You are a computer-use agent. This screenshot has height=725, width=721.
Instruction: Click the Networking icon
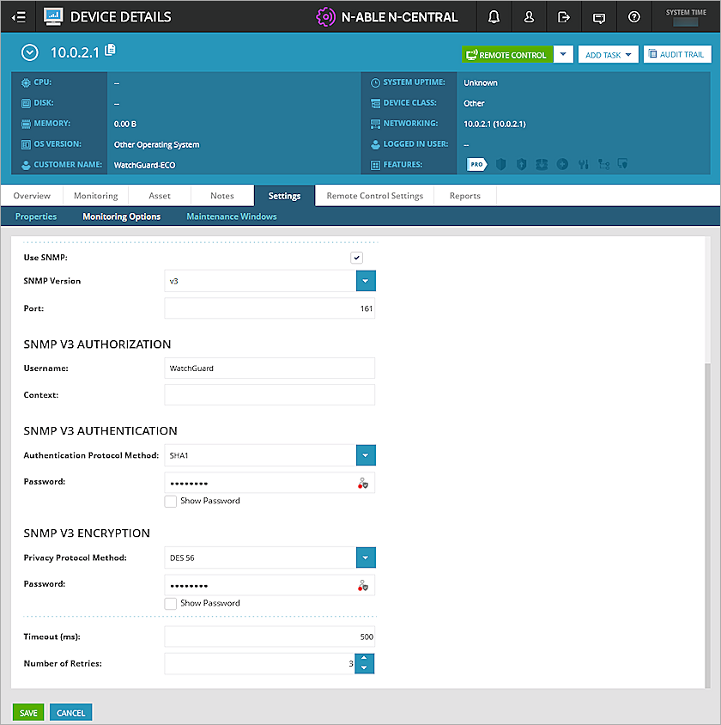click(375, 124)
